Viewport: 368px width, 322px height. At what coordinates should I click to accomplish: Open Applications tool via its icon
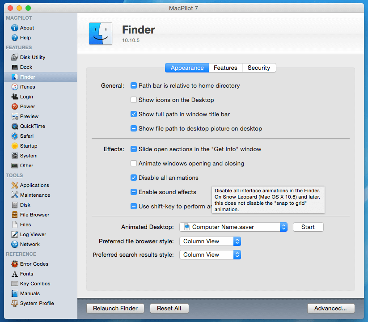[15, 185]
